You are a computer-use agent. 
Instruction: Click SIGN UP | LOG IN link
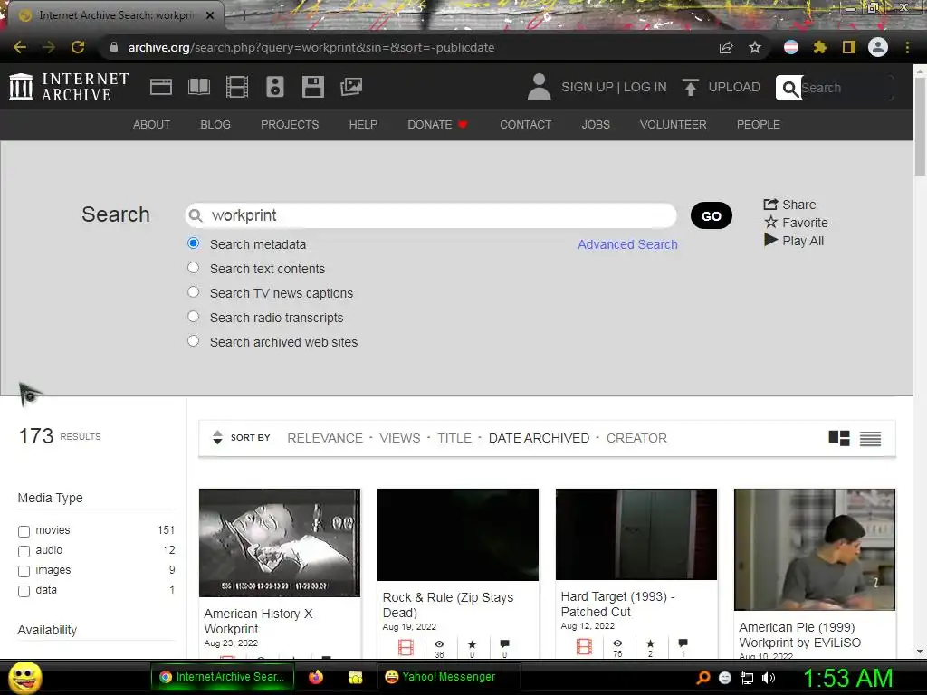614,87
